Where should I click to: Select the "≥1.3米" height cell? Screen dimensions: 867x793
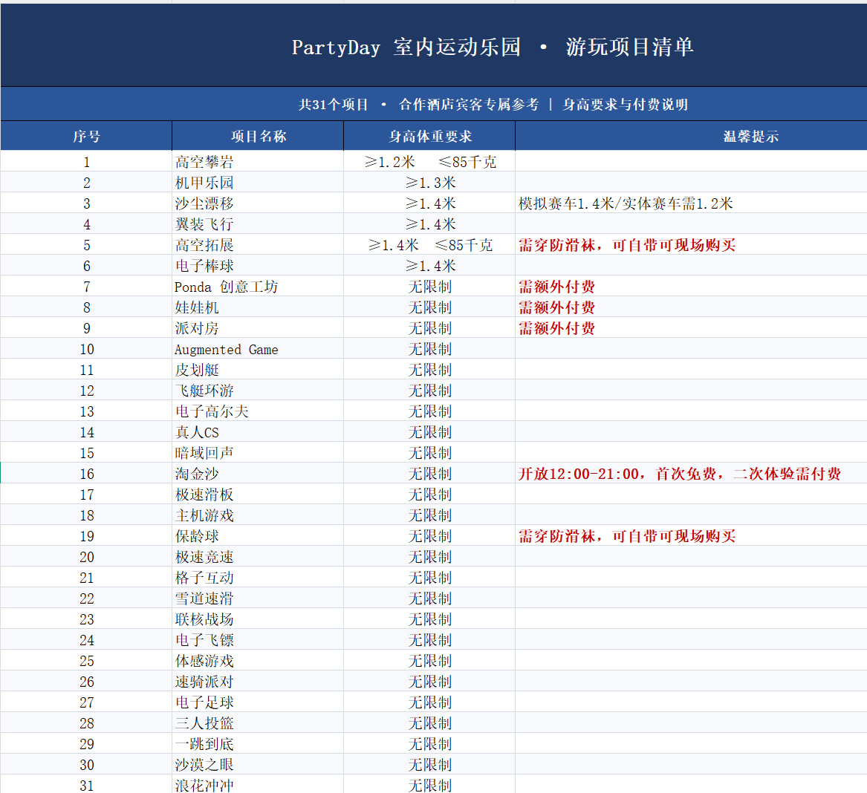click(429, 183)
